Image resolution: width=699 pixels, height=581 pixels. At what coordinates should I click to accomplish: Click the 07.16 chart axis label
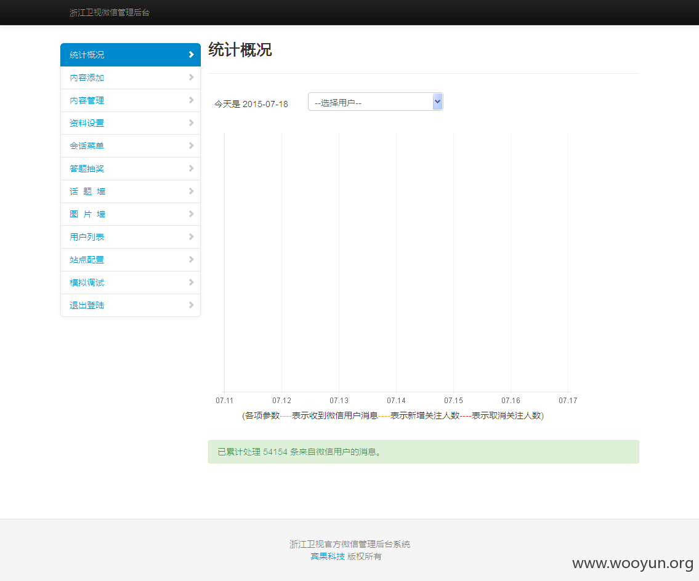click(x=511, y=401)
